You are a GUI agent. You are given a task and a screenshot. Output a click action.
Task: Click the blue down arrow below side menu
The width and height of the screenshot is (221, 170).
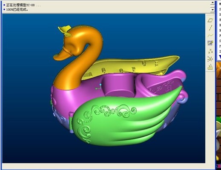(x=220, y=57)
